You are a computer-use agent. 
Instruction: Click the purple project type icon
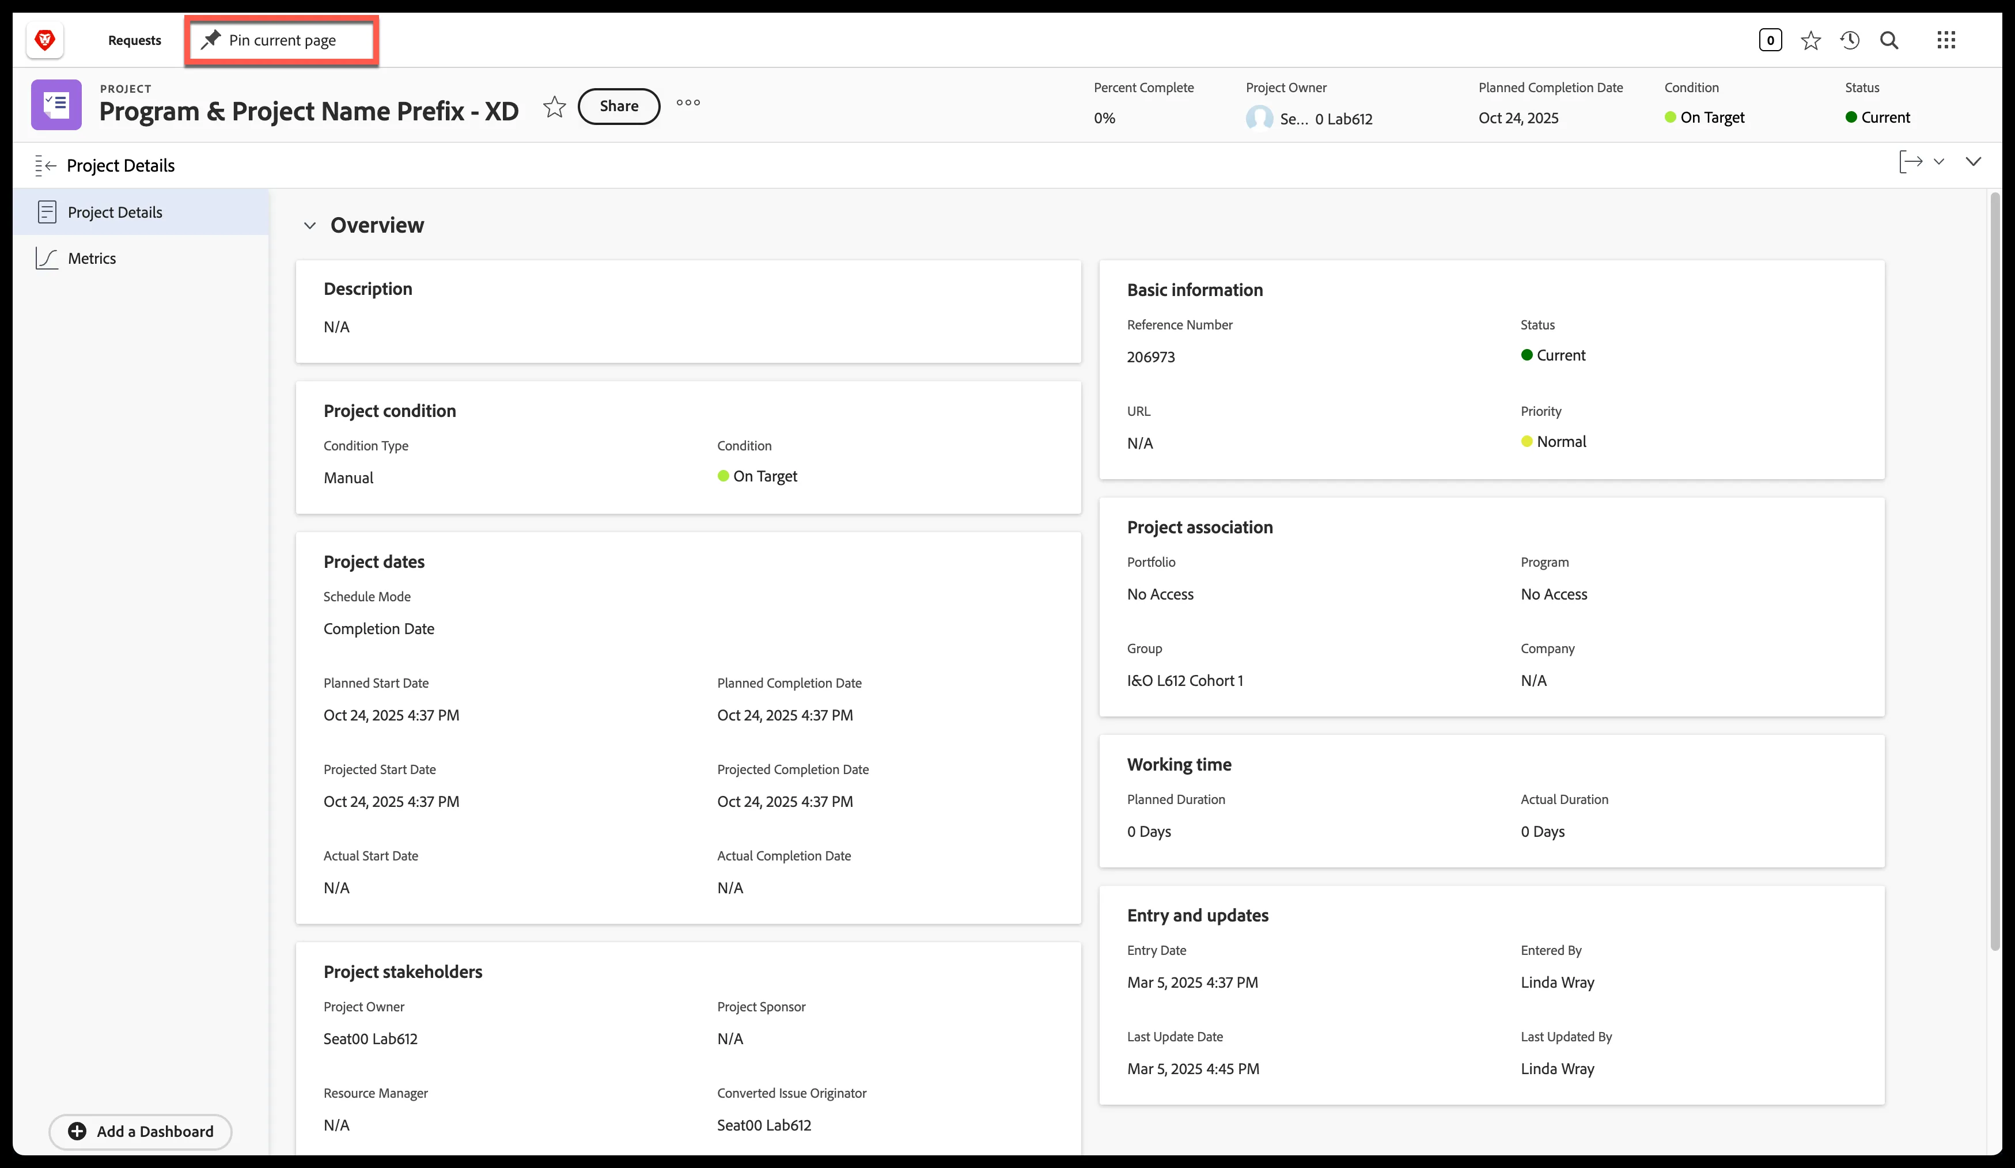[x=56, y=105]
